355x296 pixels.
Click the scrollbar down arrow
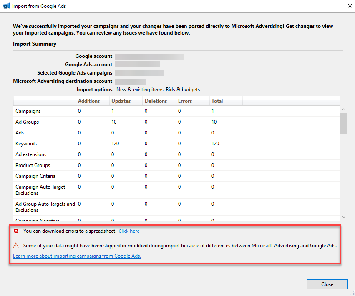coord(344,217)
